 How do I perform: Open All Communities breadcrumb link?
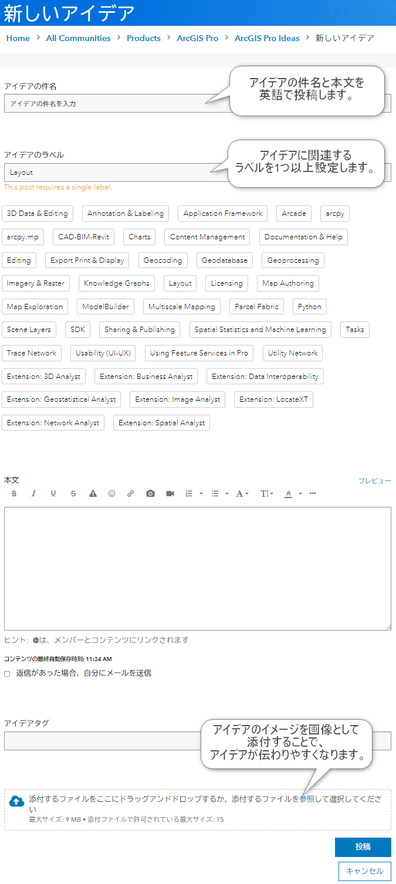coord(79,38)
